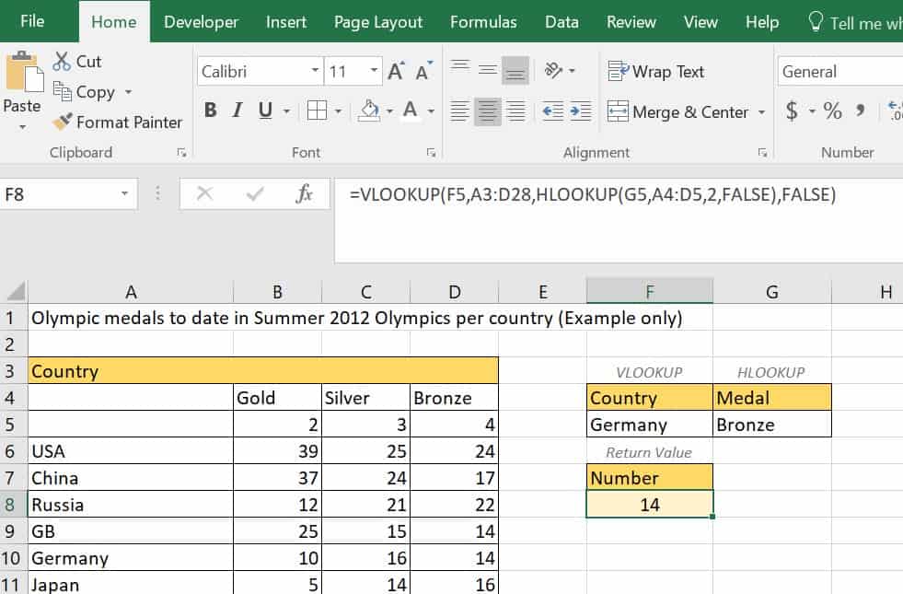Select all cells corner triangle

15,291
